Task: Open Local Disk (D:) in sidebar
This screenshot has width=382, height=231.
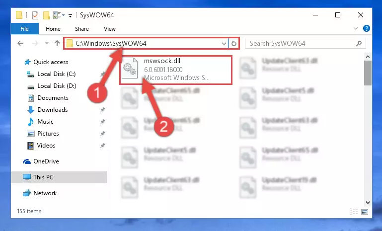Action: click(x=57, y=86)
